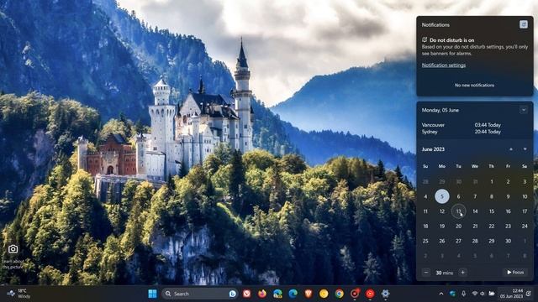Click the Vancouver 03:44 Today clock row

(x=462, y=125)
